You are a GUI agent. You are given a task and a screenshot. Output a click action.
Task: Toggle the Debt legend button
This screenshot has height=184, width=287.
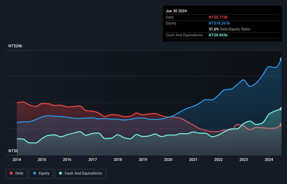(17, 174)
